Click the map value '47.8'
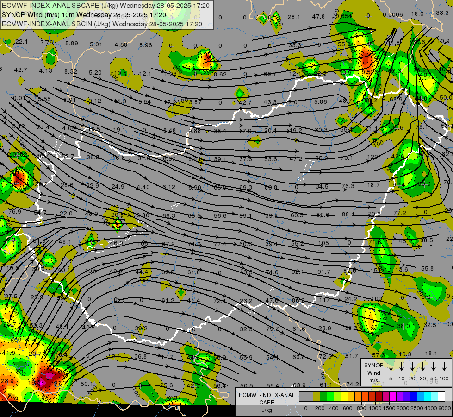Image resolution: width=453 pixels, height=417 pixels. click(x=318, y=17)
